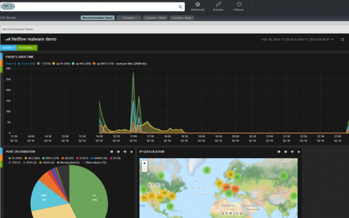Open Port Distribution panel settings gear
Screen dimensions: 349x218
point(119,152)
